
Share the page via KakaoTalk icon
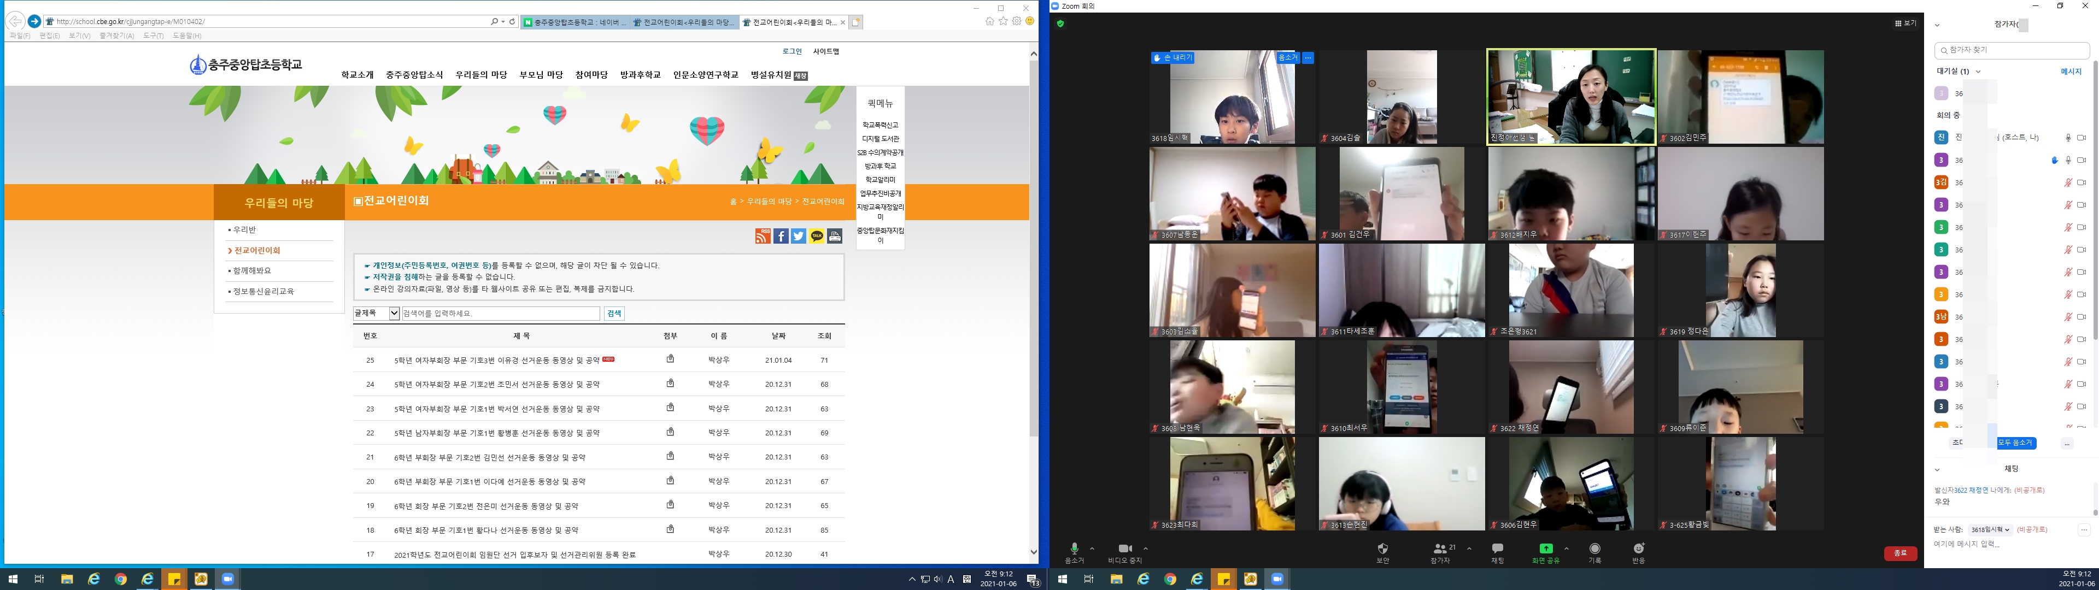[817, 237]
